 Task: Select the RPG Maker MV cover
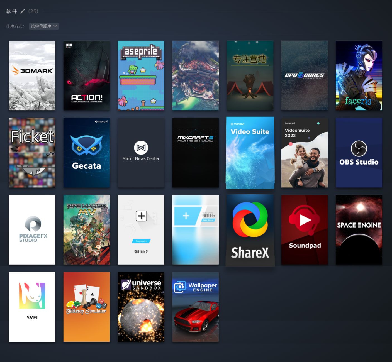[87, 230]
